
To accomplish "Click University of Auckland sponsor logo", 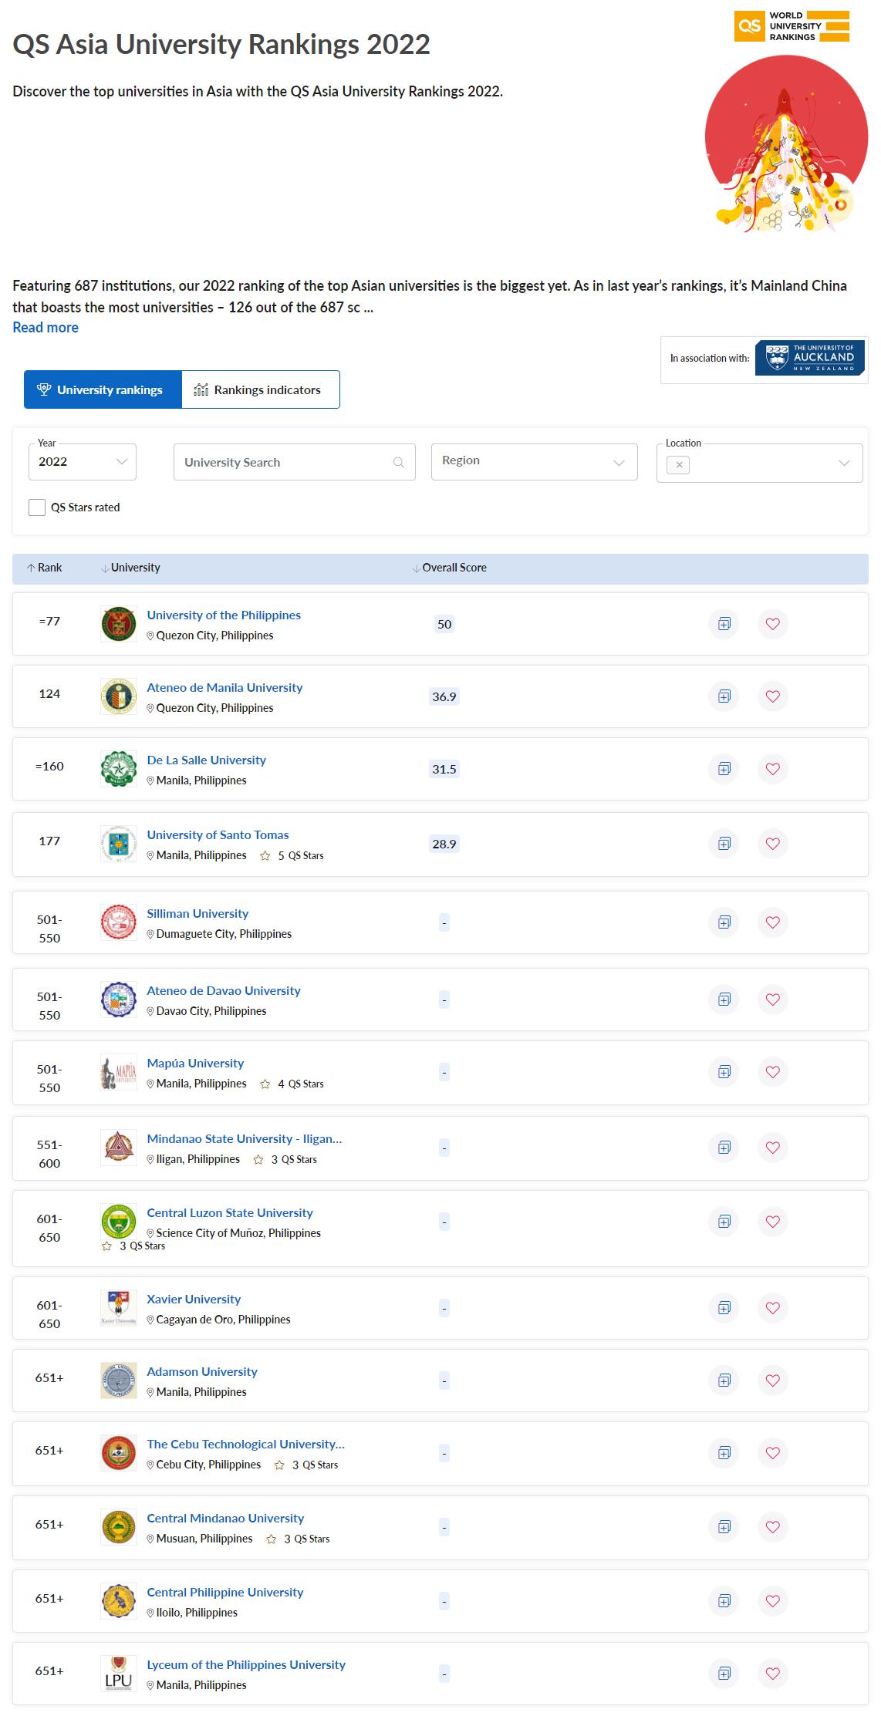I will 809,359.
